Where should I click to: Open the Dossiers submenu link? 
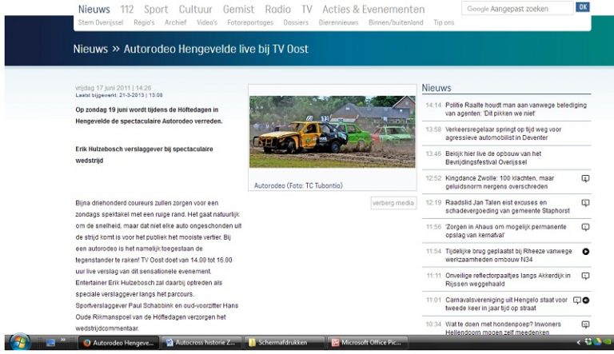(x=296, y=22)
